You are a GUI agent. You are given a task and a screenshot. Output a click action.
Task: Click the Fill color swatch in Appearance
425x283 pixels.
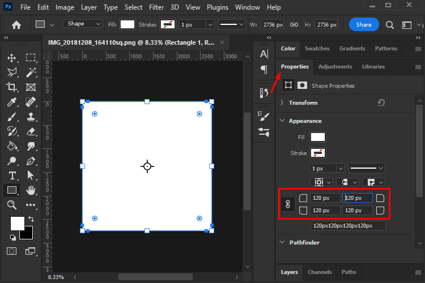(318, 137)
